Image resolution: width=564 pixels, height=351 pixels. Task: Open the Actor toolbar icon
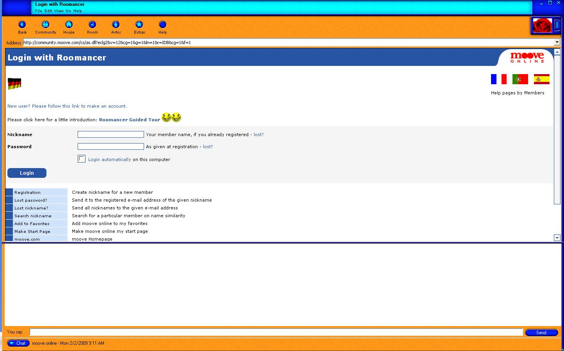(x=116, y=25)
